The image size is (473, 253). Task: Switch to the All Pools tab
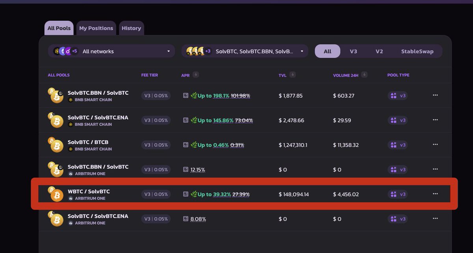click(59, 28)
